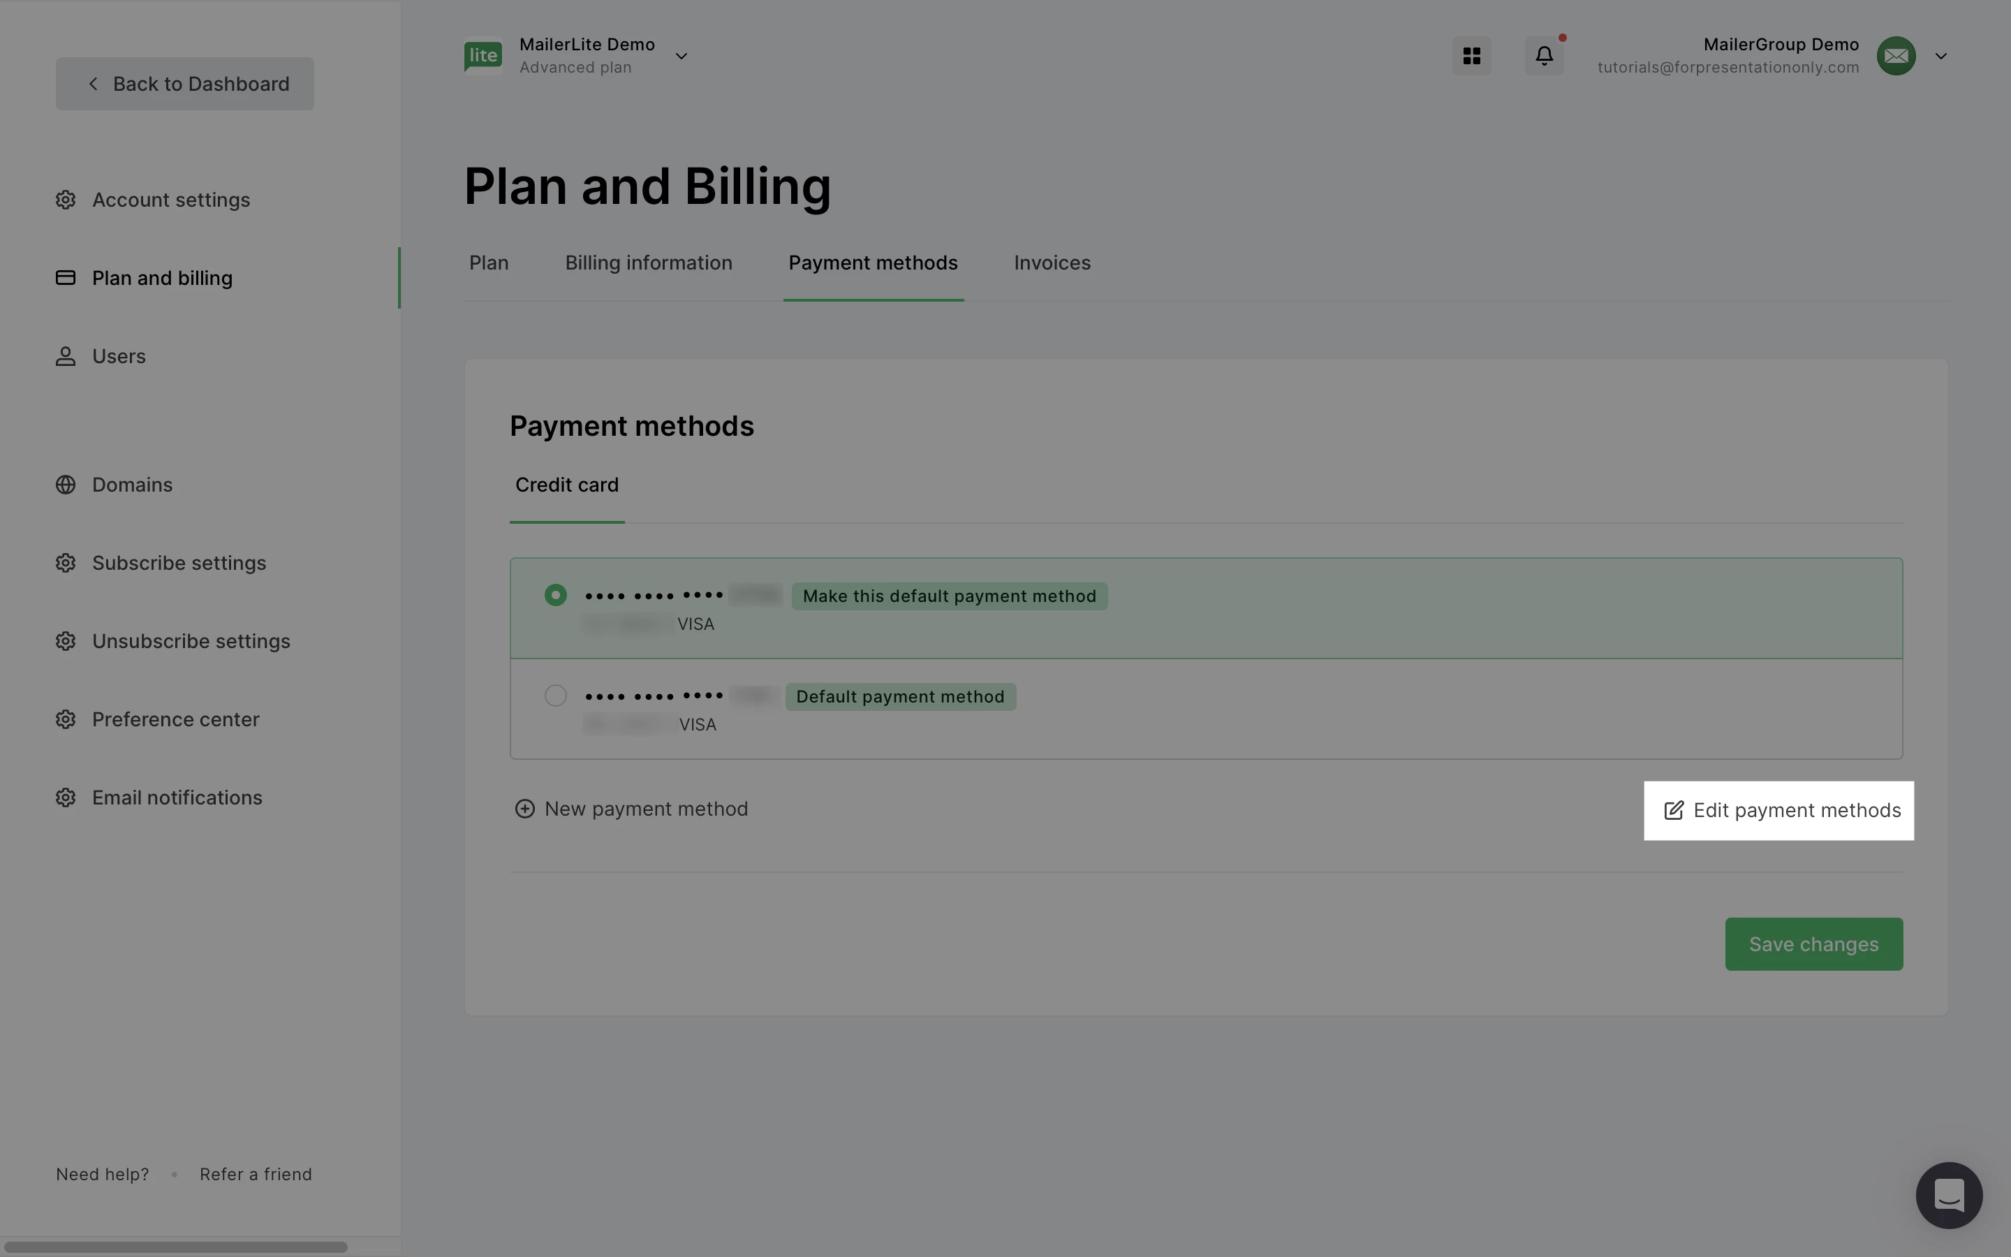Open the Refer a friend link

click(x=255, y=1175)
